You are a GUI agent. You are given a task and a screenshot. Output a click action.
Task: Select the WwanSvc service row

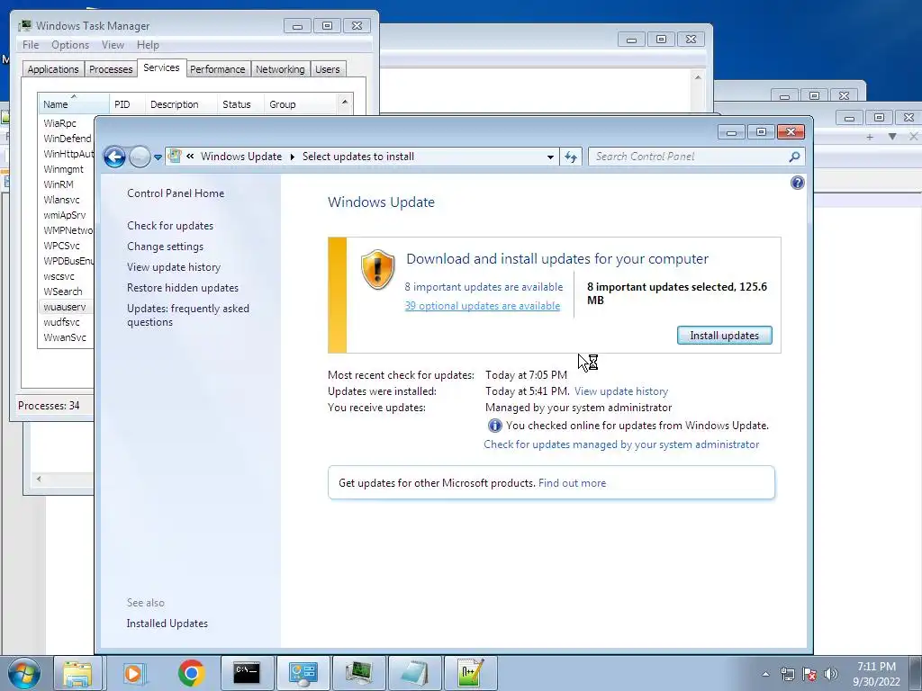pos(66,337)
